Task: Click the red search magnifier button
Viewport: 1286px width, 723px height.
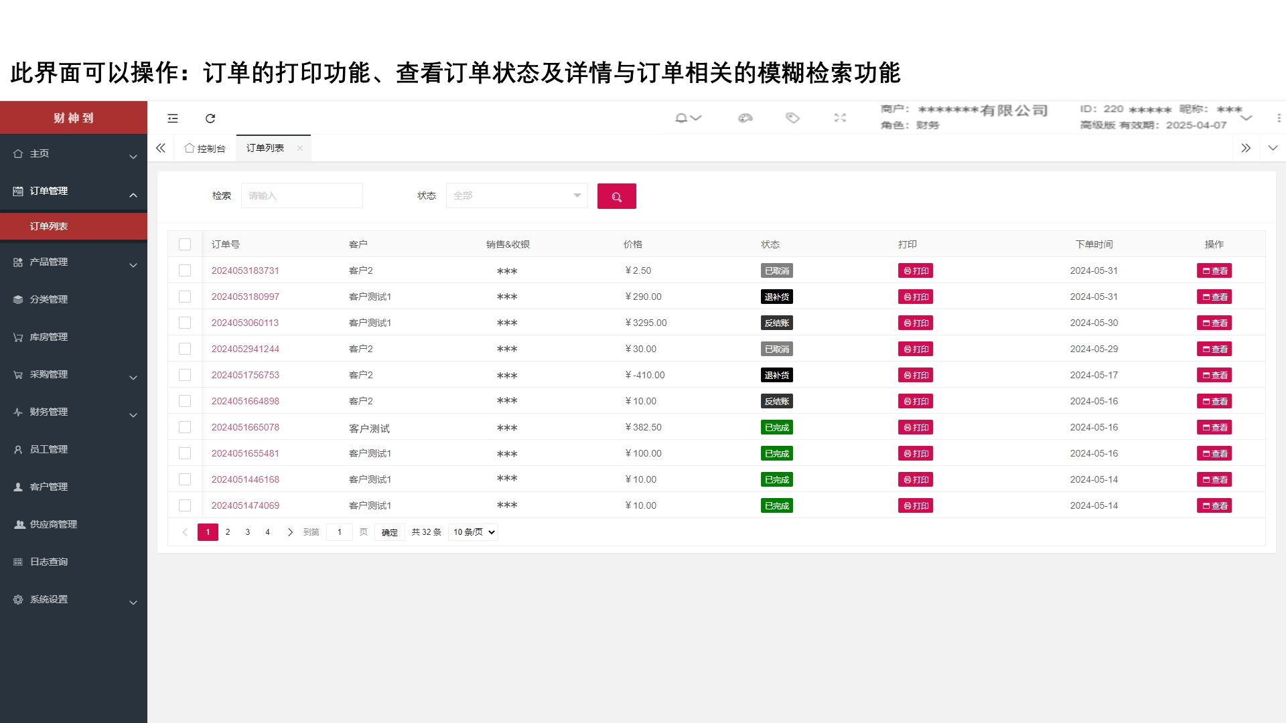Action: [616, 196]
